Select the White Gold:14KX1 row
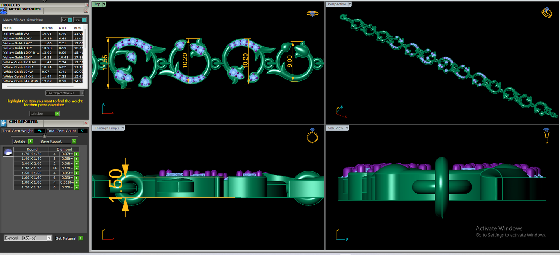 [43, 77]
